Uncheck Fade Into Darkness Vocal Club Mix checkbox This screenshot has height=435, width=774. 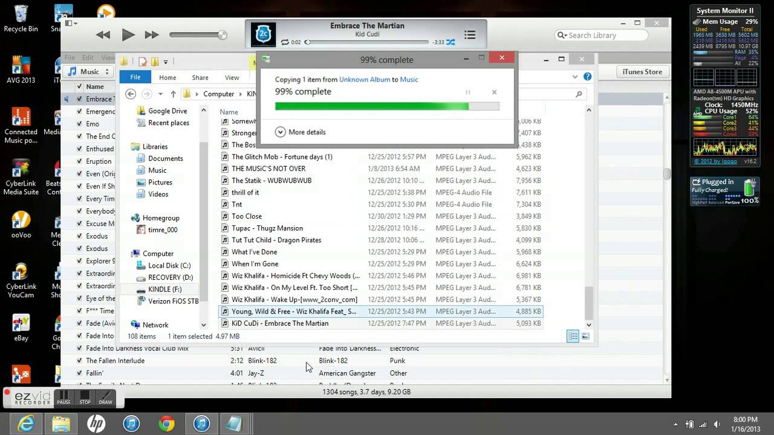(x=79, y=348)
